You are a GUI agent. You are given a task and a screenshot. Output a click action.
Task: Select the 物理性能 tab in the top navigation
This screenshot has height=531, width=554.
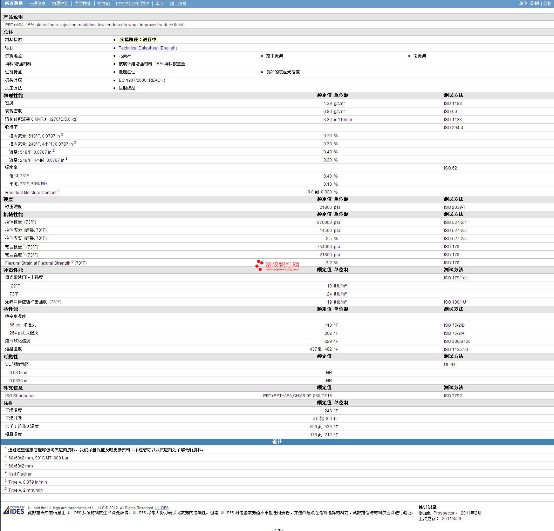click(60, 4)
